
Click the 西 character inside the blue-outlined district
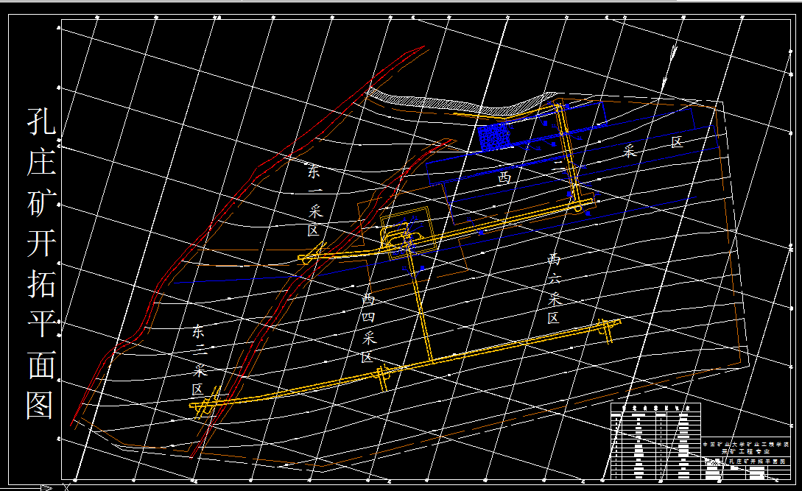(504, 177)
